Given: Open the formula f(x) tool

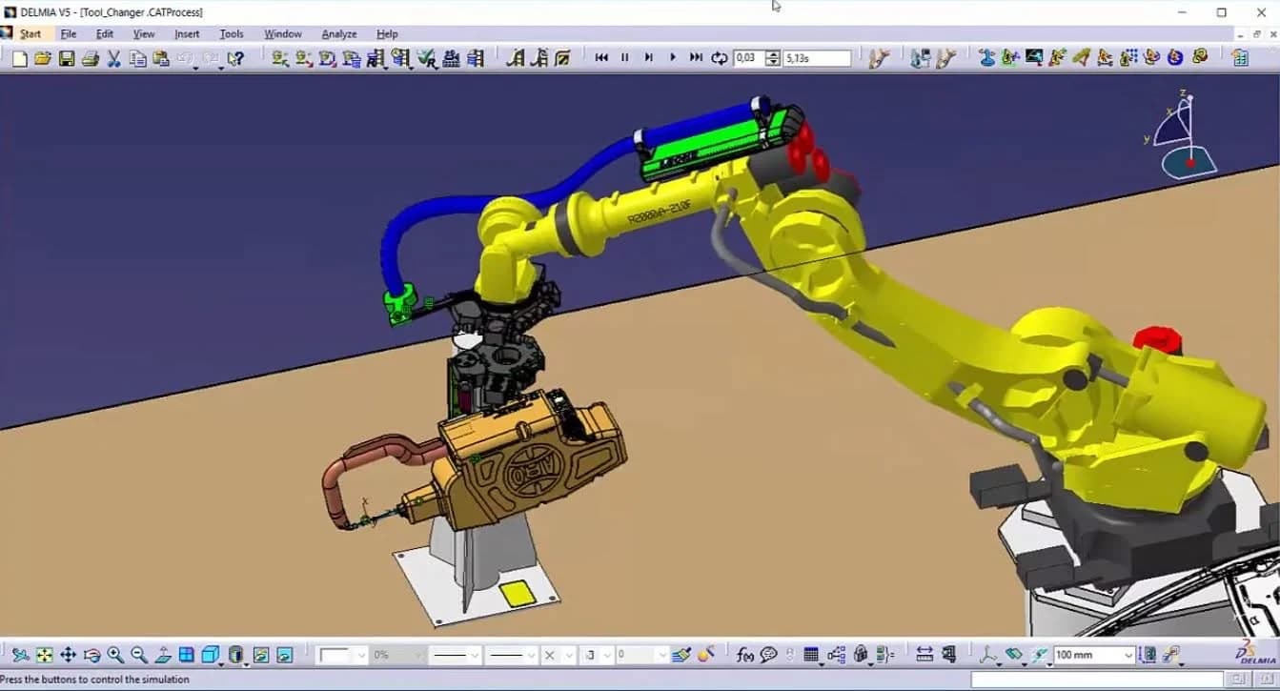Looking at the screenshot, I should coord(745,655).
